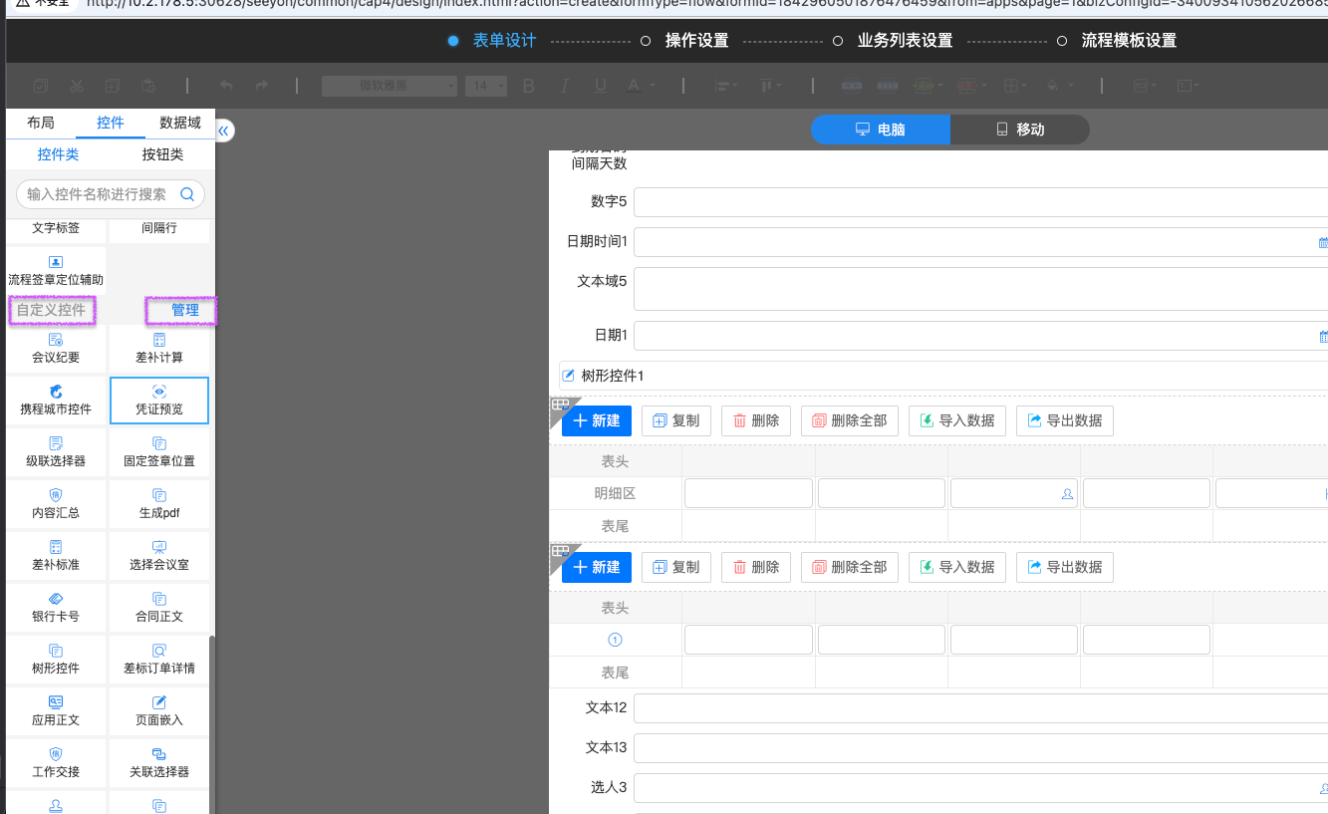Click the 页面嵌入 control

pos(159,711)
